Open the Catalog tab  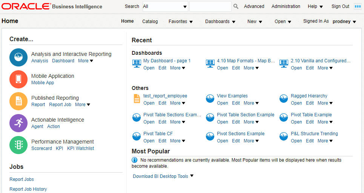pos(150,22)
